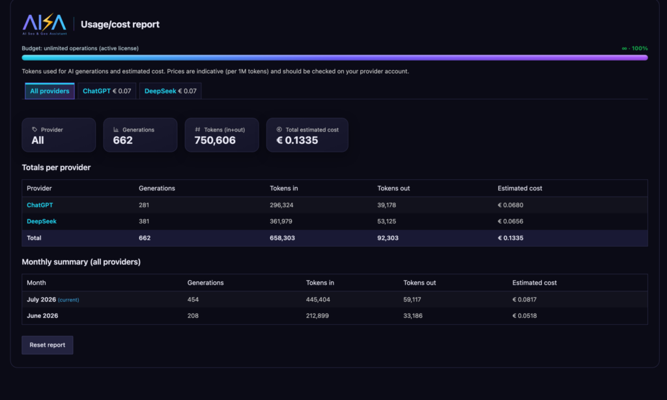
Task: Click ChatGPT estimated cost € 0.0680
Action: click(x=511, y=205)
